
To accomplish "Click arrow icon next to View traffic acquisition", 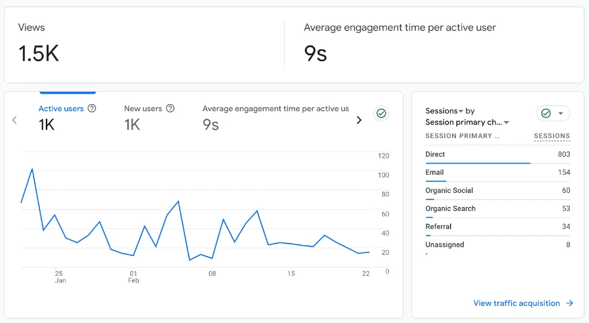I will 570,303.
